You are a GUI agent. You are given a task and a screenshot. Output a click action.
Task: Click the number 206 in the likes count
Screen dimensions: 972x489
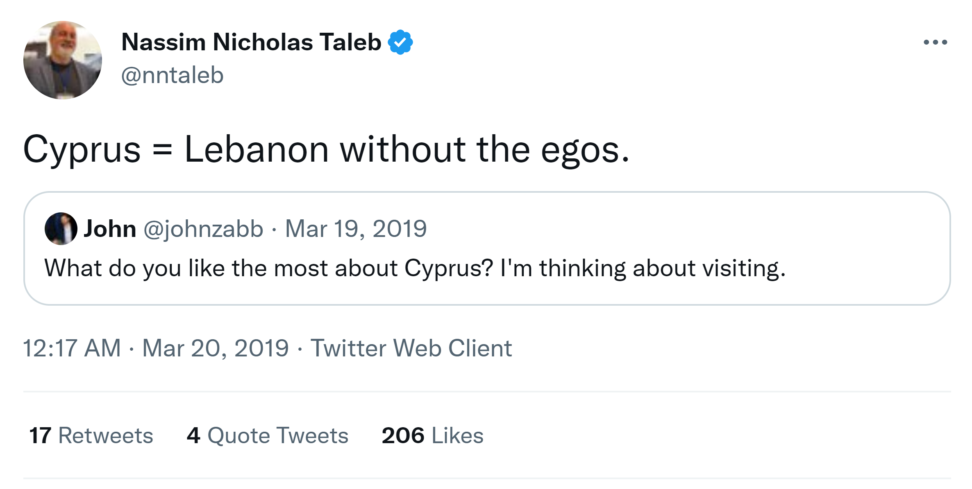coord(403,435)
